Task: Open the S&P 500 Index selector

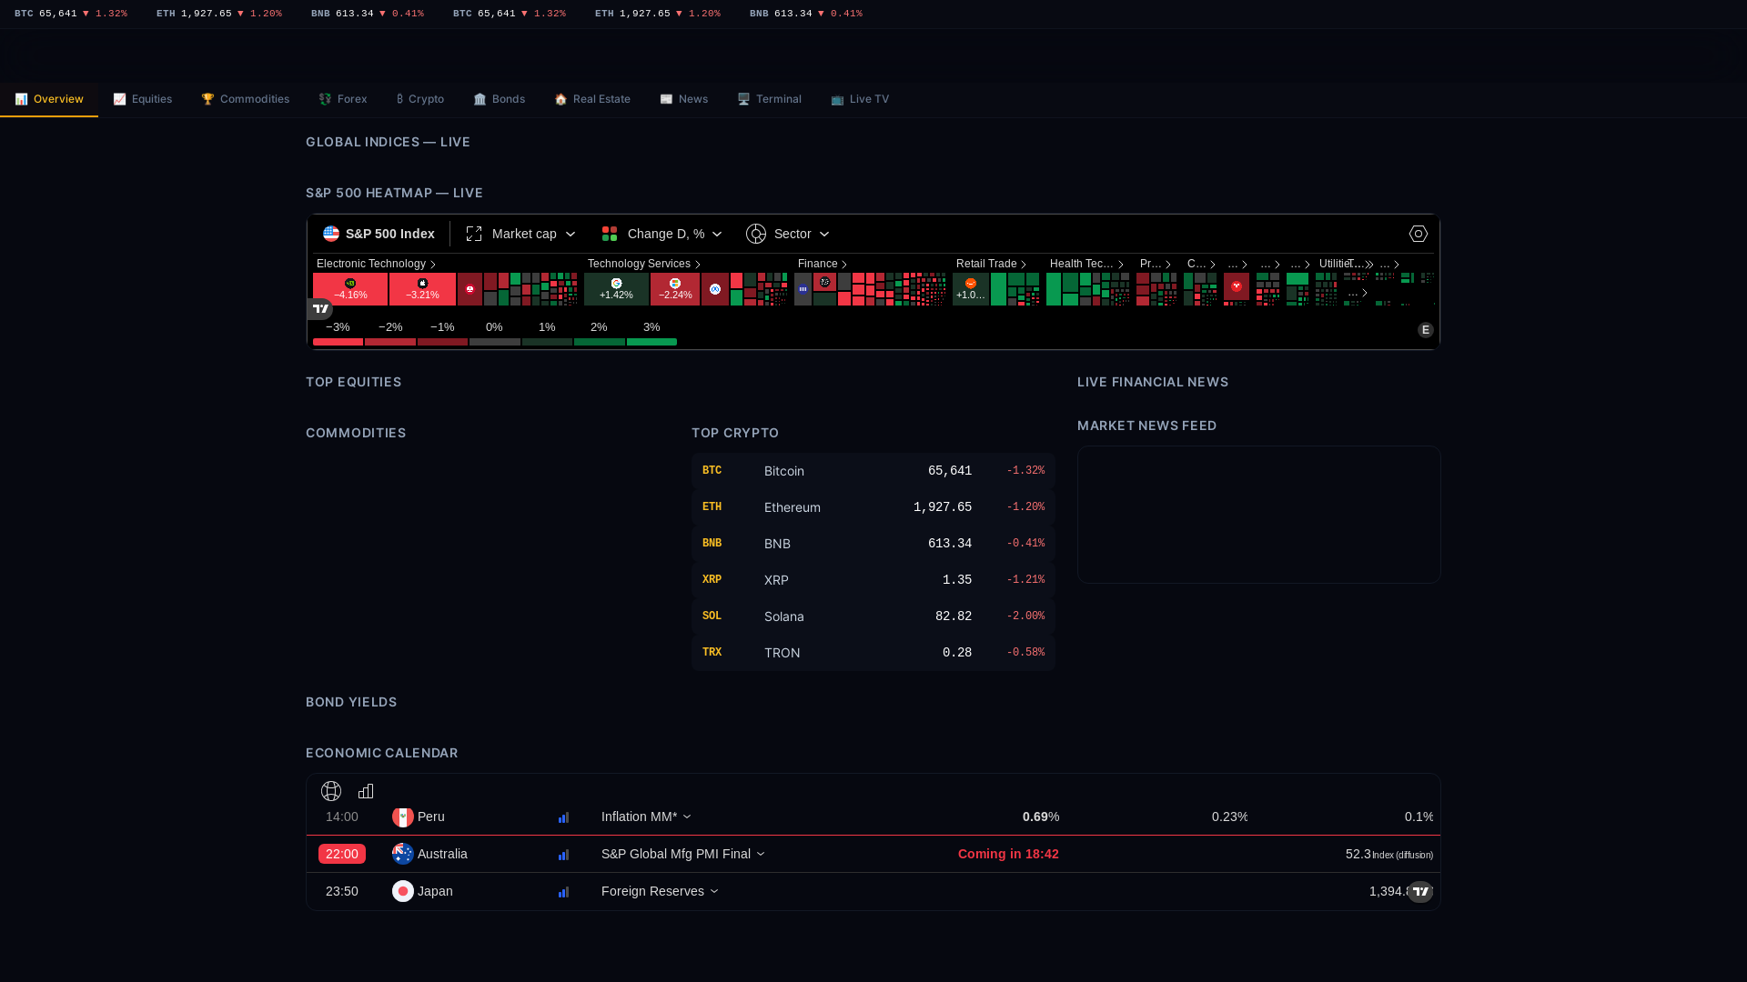Action: 379,234
